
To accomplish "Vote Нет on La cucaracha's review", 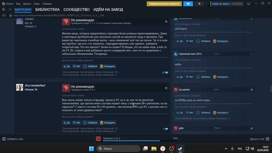I will point(76,123).
